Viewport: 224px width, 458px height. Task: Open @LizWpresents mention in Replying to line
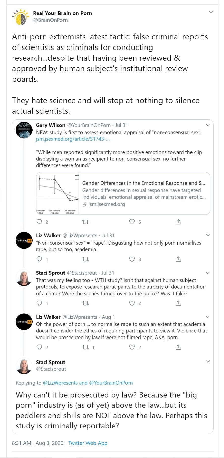(60, 383)
